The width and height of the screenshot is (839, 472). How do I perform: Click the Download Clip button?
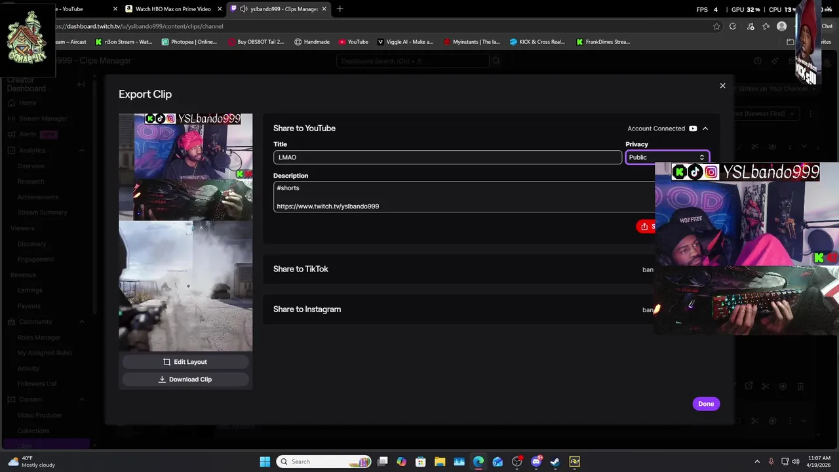(185, 380)
